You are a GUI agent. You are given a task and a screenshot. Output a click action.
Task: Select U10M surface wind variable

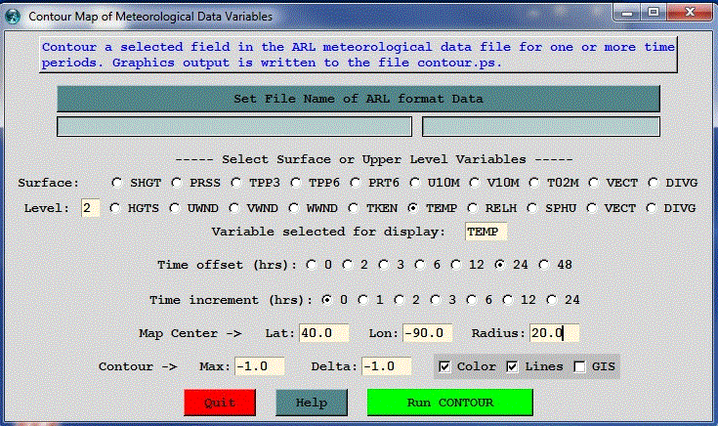point(415,182)
